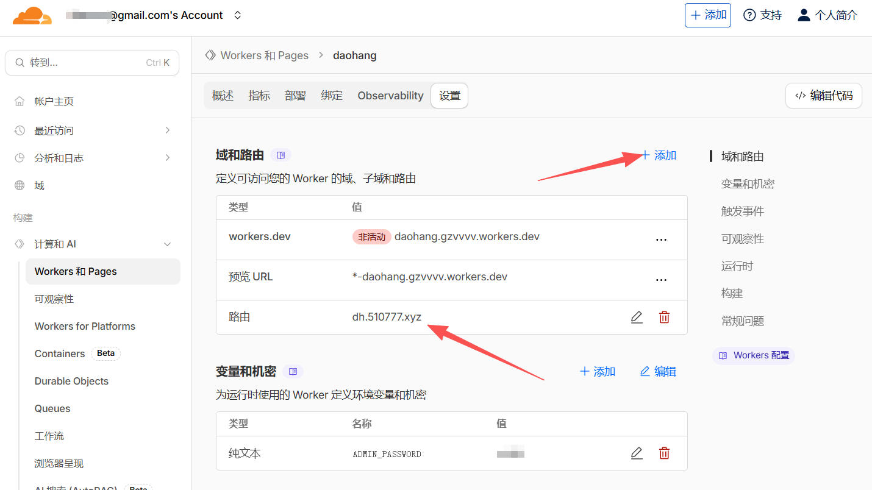872x490 pixels.
Task: Click the 转到... search field
Action: click(91, 63)
